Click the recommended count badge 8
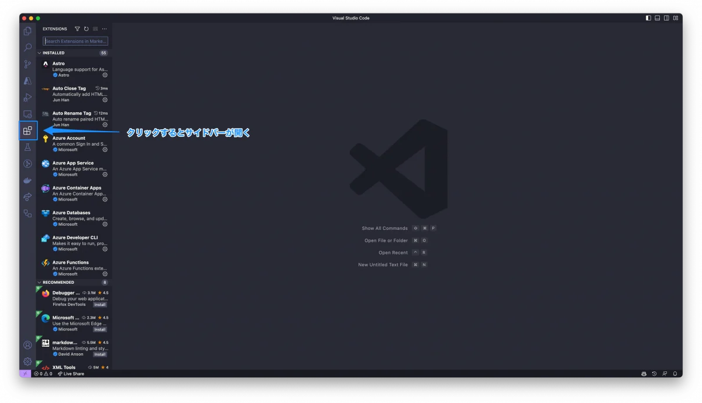This screenshot has width=702, height=403. click(x=105, y=282)
